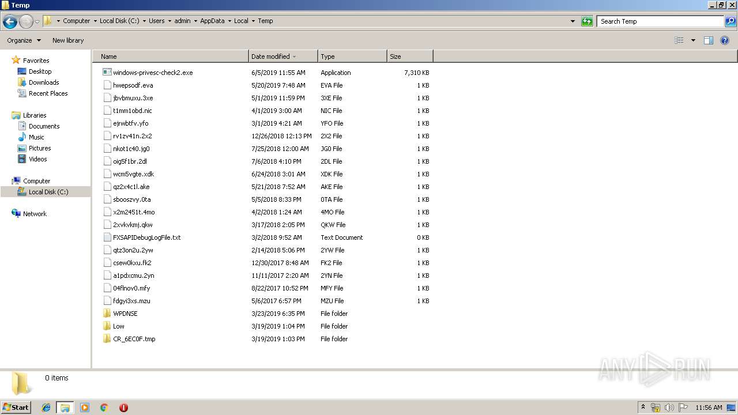Click the Refresh button beside address bar

pyautogui.click(x=587, y=21)
